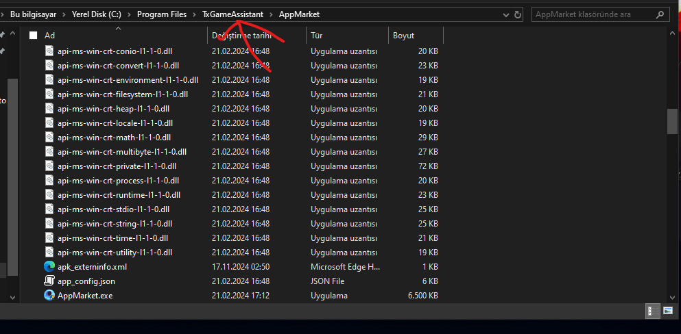Select file name apk_externinfo.xml
The image size is (681, 334).
point(92,267)
